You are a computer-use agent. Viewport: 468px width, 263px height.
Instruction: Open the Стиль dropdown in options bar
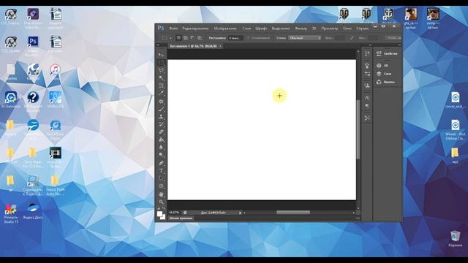pyautogui.click(x=305, y=38)
